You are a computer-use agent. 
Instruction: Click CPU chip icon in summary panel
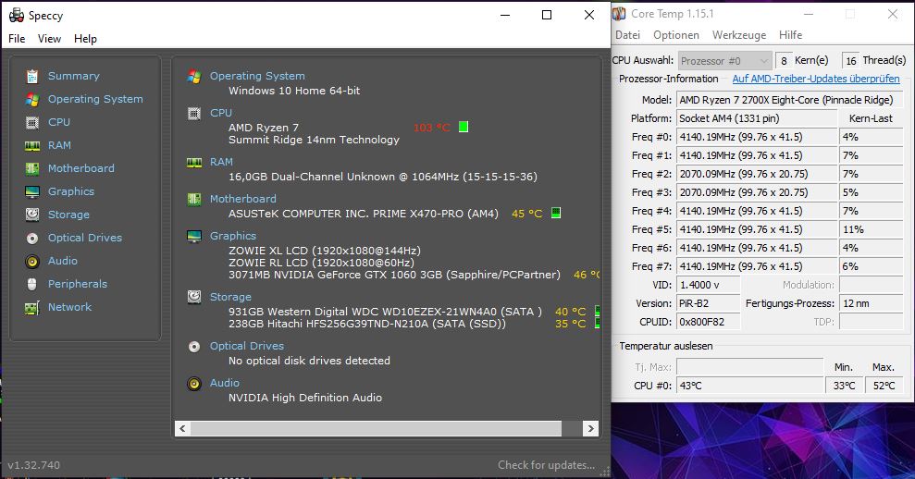click(194, 113)
